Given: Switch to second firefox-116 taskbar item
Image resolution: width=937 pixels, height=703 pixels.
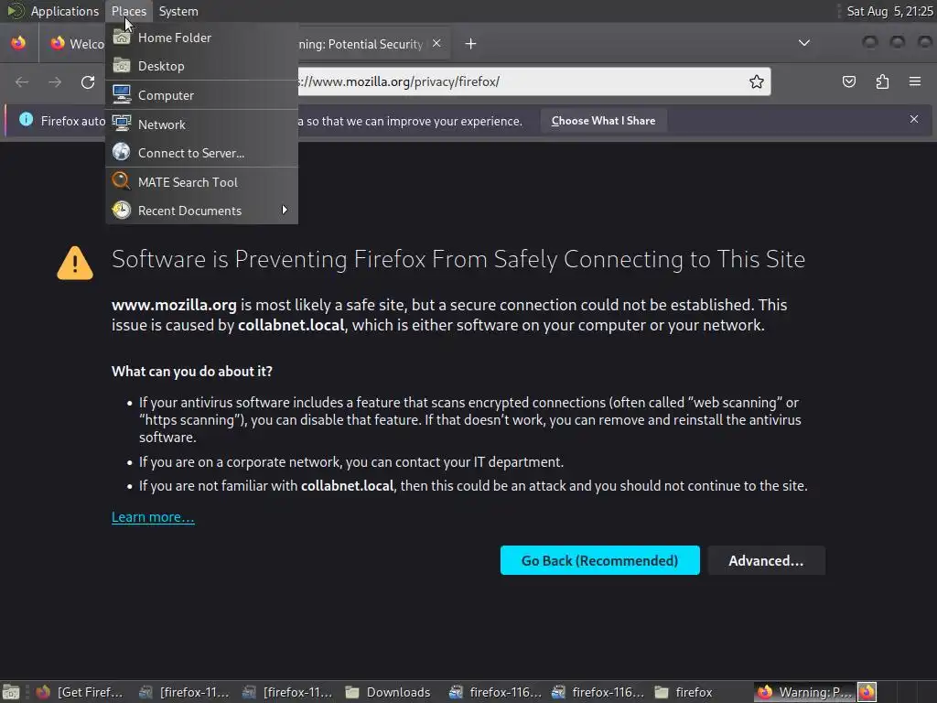Looking at the screenshot, I should 598,692.
